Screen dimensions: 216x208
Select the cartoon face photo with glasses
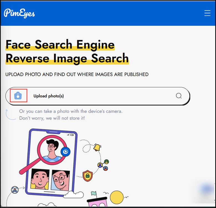[61, 179]
